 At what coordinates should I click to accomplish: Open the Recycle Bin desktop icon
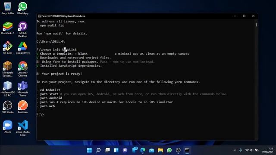coord(8,8)
